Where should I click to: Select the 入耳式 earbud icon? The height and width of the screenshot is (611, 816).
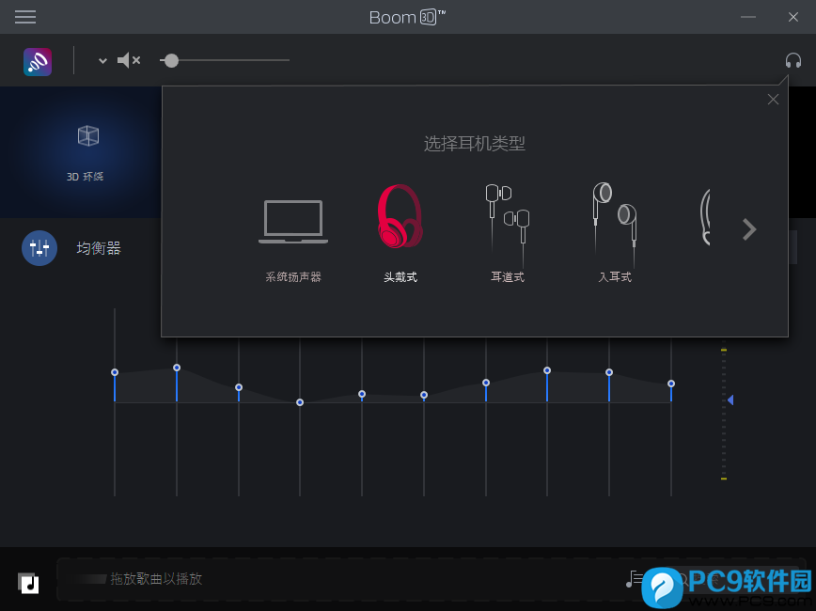pos(614,218)
